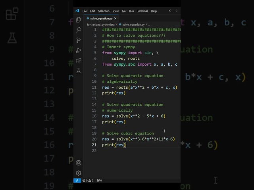Viewport: 254px width, 190px height.
Task: Click '# numerically' comment on line 15
Action: tap(117, 110)
